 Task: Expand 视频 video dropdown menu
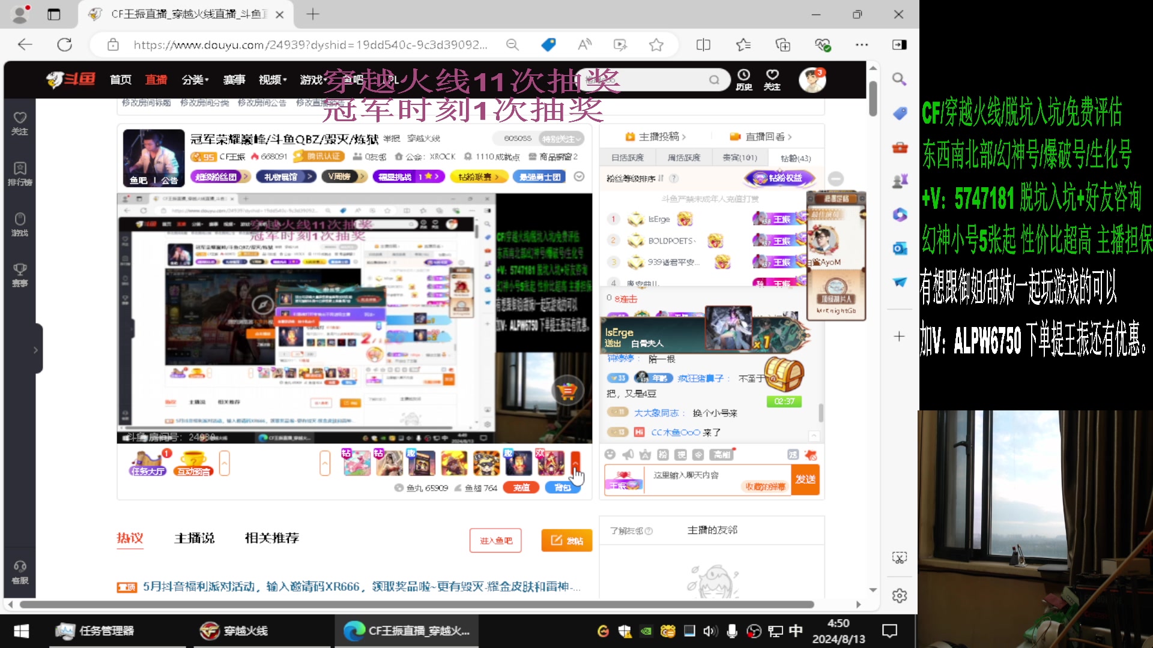[273, 80]
